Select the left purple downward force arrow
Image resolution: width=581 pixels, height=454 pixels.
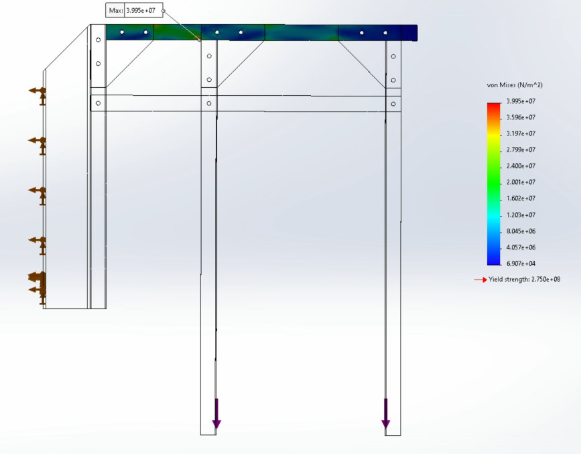tap(216, 414)
